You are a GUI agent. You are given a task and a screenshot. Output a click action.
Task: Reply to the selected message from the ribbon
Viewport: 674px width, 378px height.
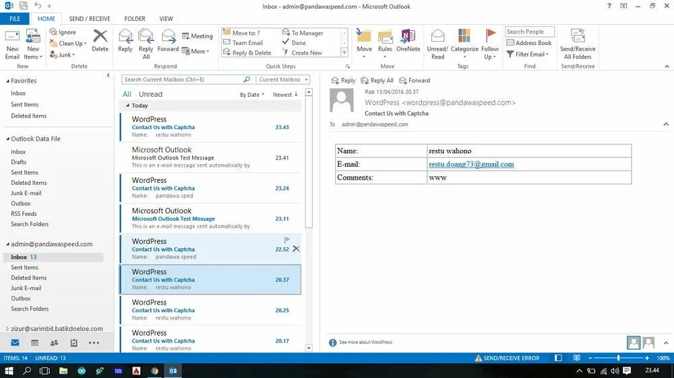pos(125,41)
